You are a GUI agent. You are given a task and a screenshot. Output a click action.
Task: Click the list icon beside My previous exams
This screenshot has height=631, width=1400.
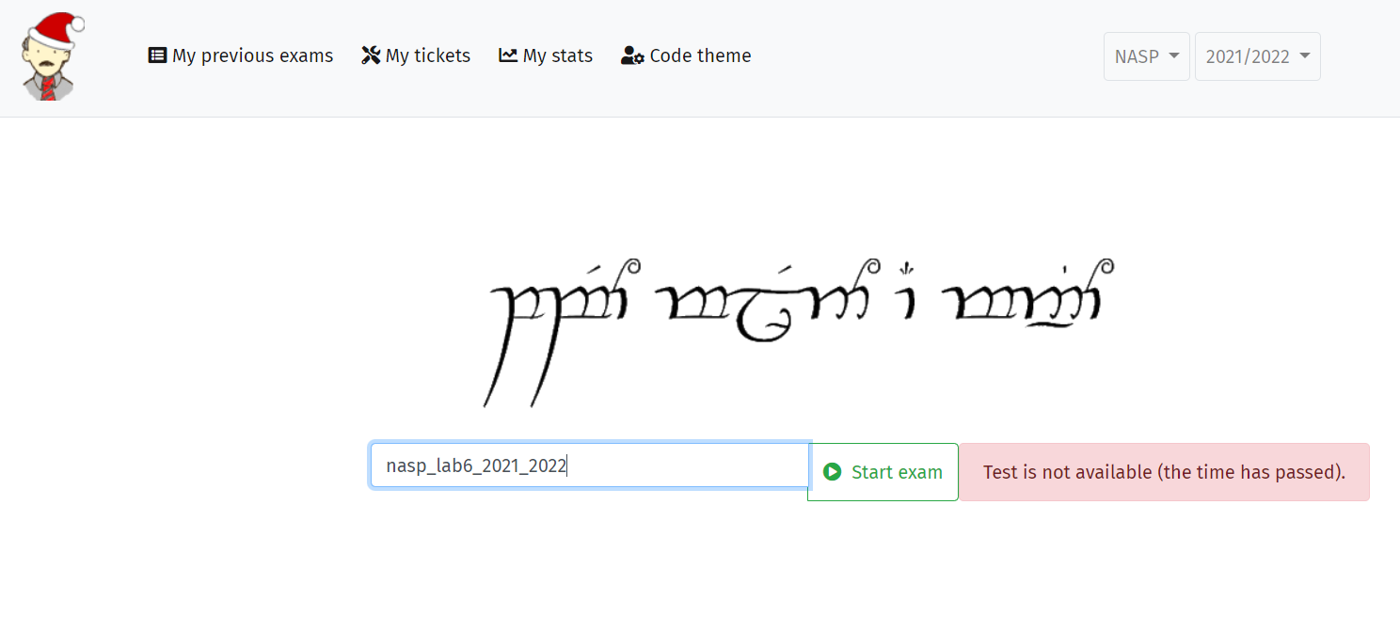pos(157,55)
